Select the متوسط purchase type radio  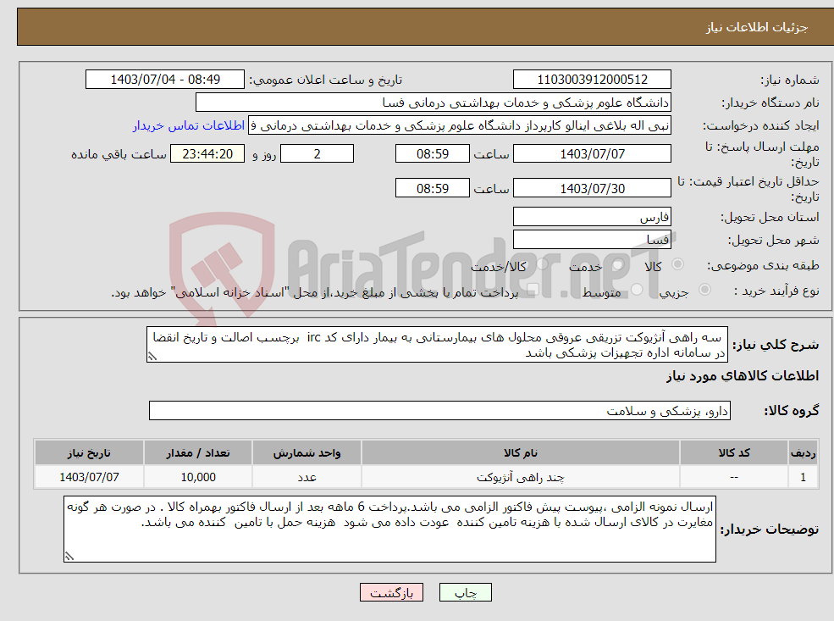click(x=637, y=290)
